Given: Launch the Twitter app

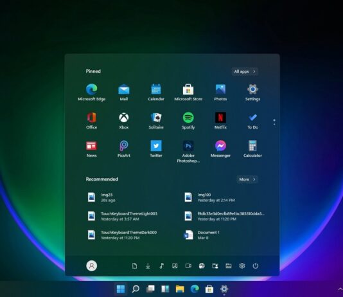Looking at the screenshot, I should (156, 149).
